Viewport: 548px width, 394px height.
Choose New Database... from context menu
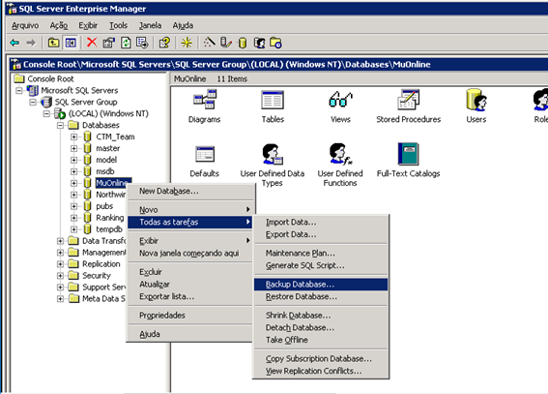click(189, 191)
